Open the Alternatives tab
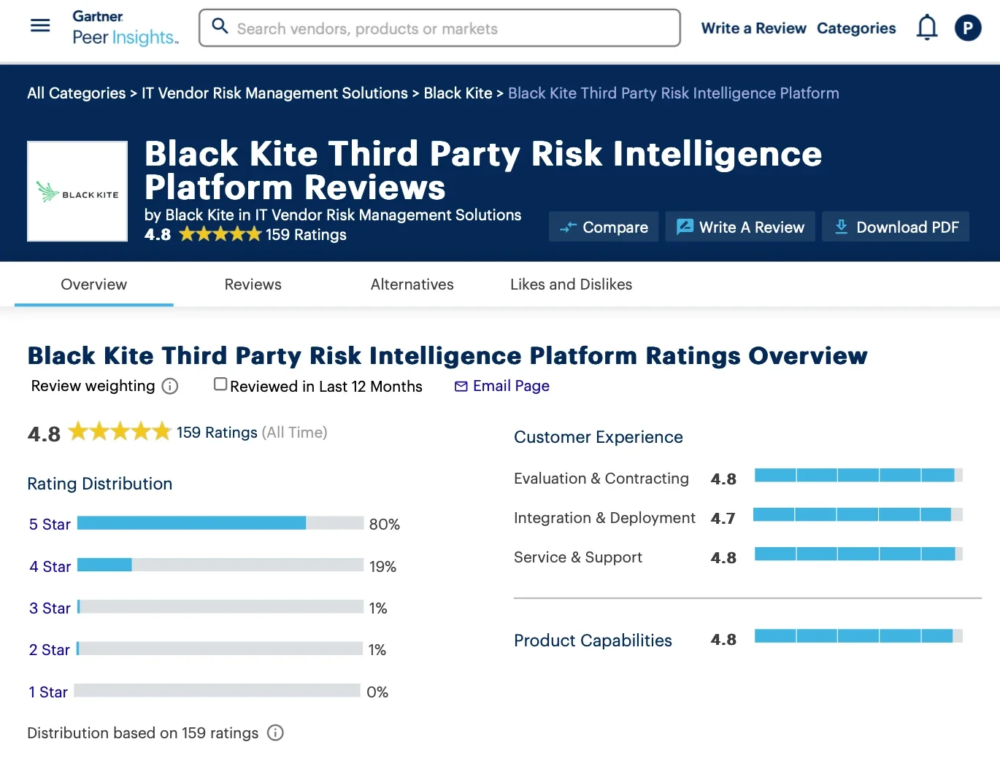The image size is (1000, 766). (412, 285)
